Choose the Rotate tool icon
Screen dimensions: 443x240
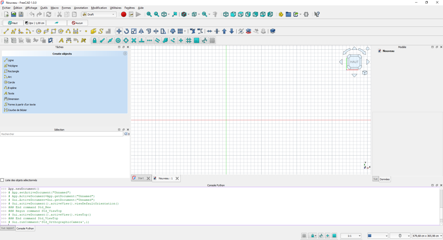(x=127, y=31)
